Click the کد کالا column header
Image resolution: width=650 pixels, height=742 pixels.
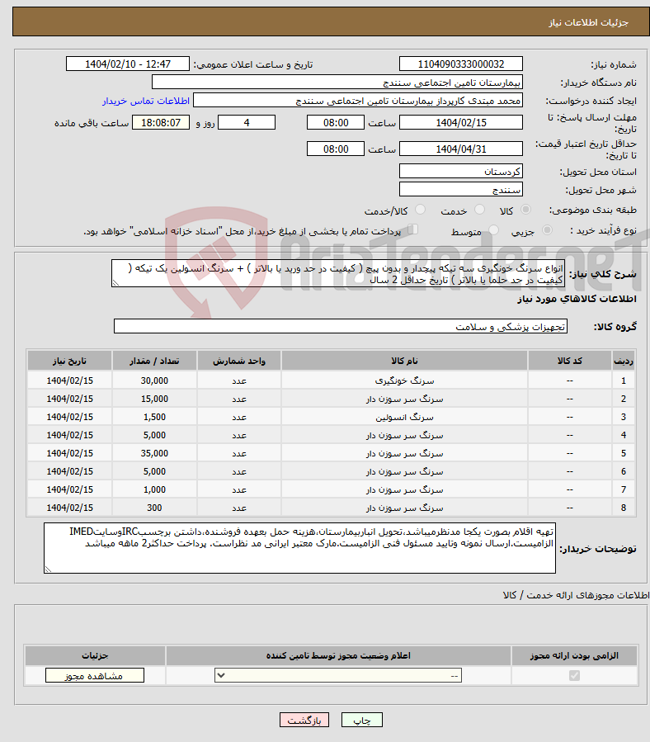[570, 361]
